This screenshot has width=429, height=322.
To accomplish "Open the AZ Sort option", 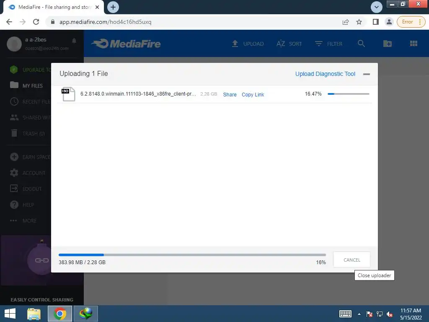I will click(x=289, y=44).
